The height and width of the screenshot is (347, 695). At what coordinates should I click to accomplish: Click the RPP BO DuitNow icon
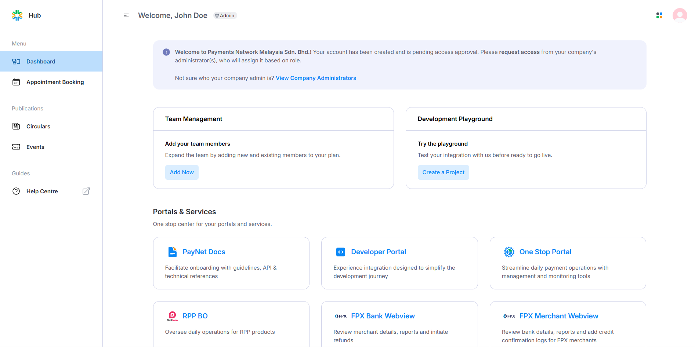(x=172, y=316)
